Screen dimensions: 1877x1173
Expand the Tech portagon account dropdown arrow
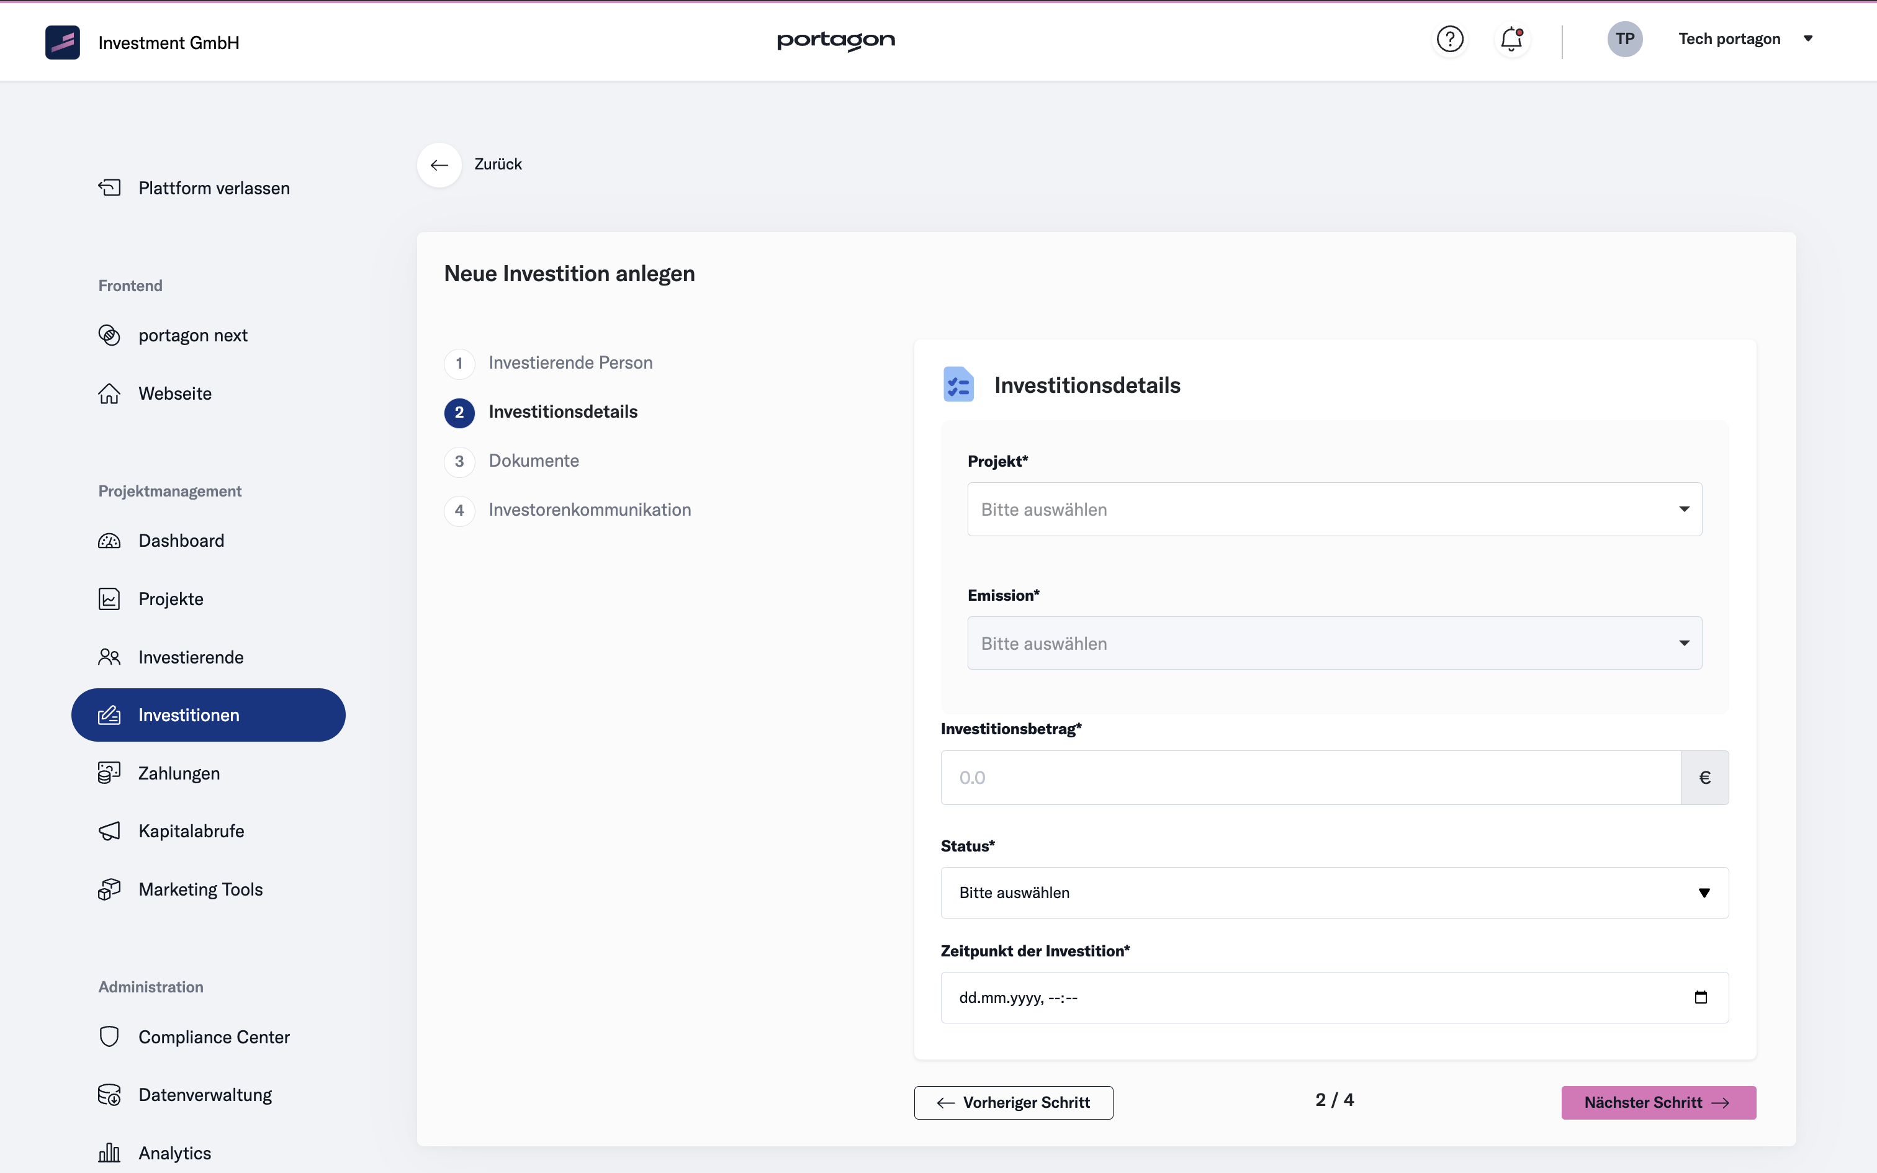(1808, 38)
